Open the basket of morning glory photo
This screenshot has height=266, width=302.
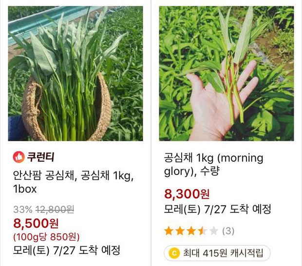click(x=75, y=74)
